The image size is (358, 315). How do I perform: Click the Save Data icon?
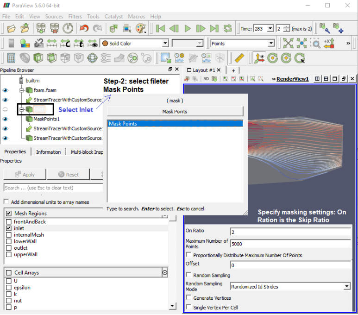point(25,29)
